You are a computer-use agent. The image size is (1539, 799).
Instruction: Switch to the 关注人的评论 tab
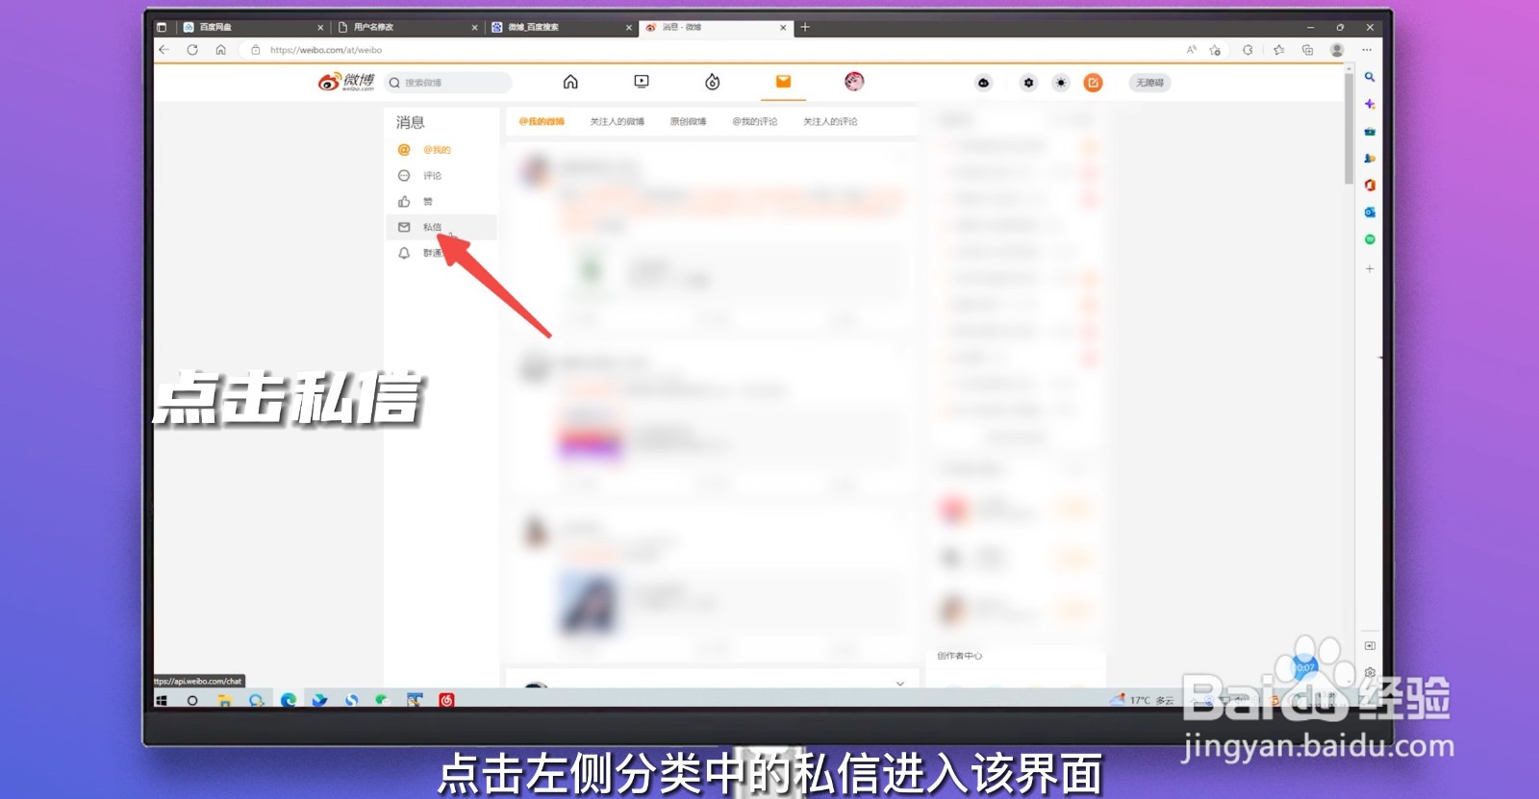(830, 121)
